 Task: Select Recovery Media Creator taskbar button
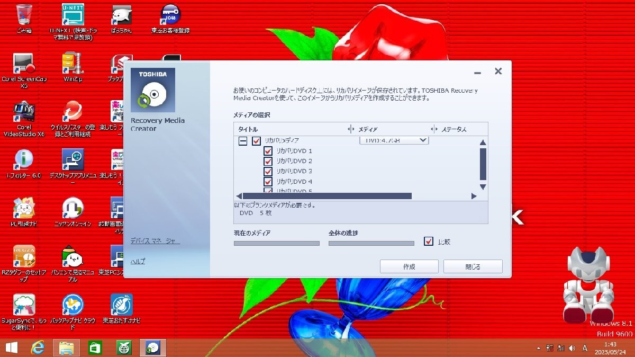pyautogui.click(x=153, y=348)
